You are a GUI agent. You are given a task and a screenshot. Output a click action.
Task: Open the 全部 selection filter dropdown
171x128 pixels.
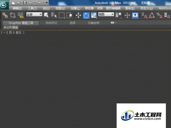(34, 14)
